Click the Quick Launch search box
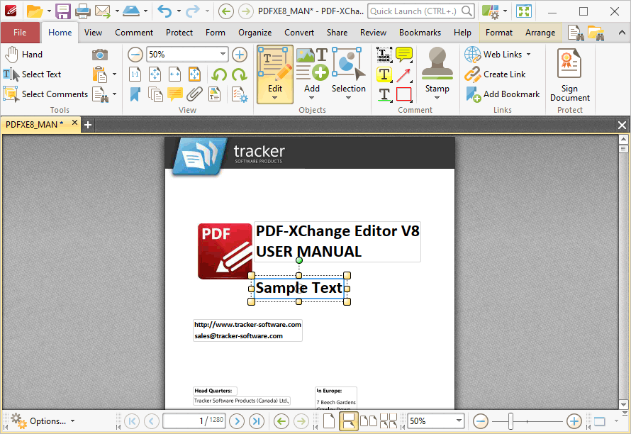 coord(420,11)
